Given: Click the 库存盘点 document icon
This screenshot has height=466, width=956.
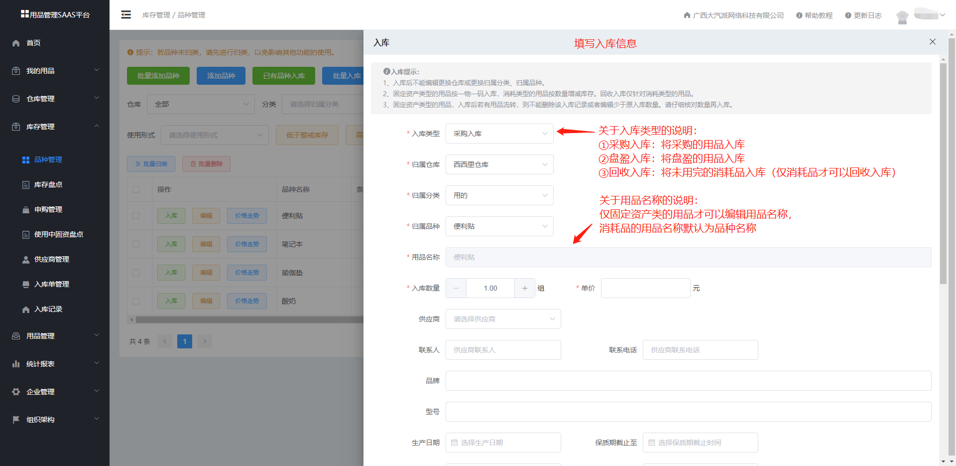Looking at the screenshot, I should click(x=26, y=184).
